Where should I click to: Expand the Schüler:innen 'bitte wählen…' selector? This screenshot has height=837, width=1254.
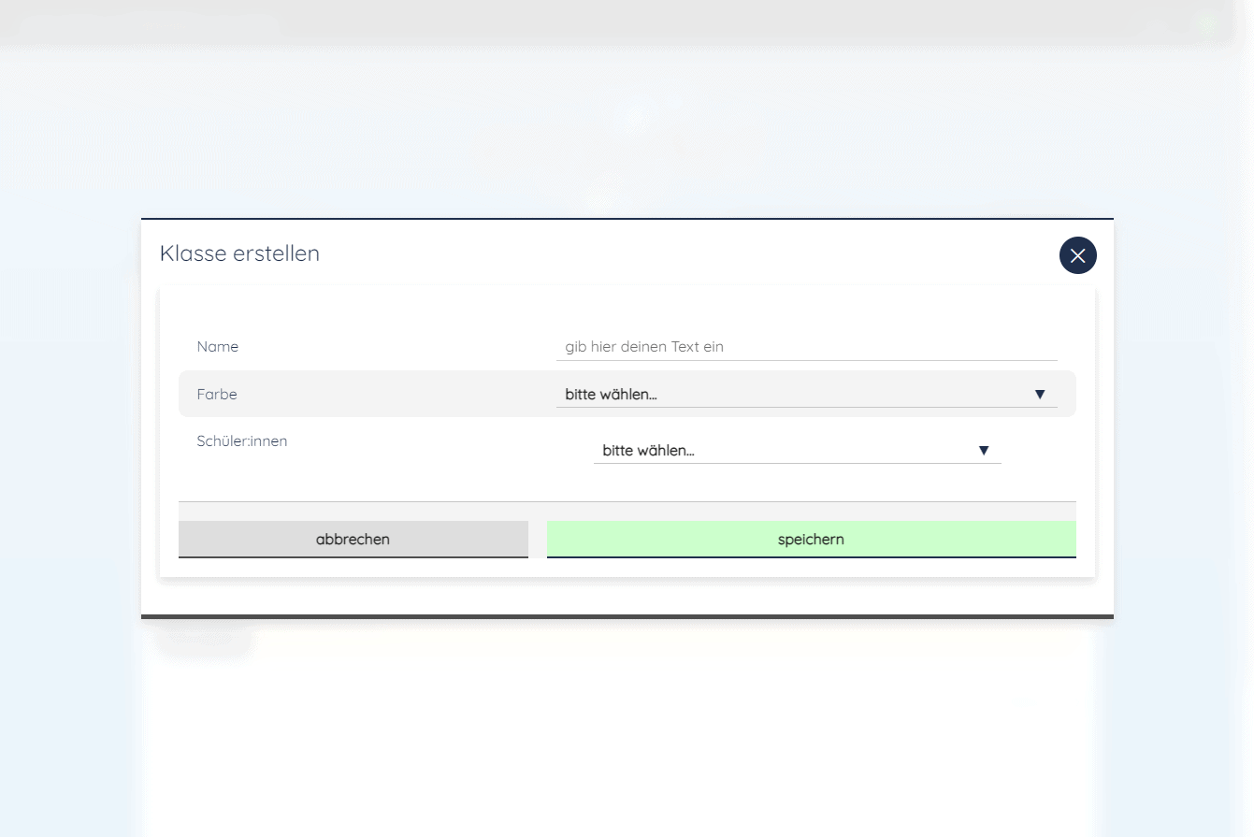(786, 451)
